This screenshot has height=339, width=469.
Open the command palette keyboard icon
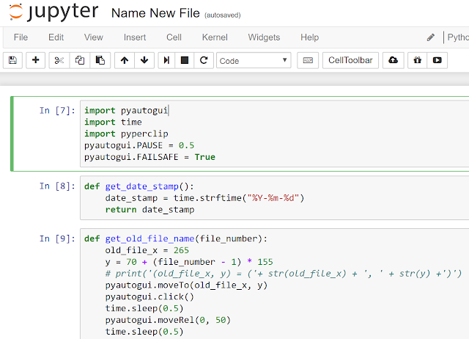308,60
